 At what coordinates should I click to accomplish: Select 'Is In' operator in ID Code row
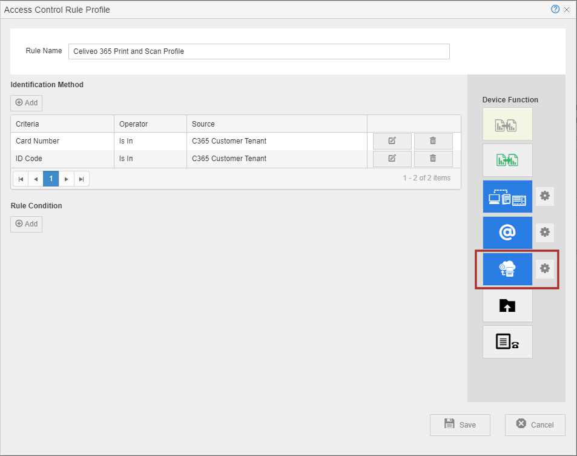151,159
